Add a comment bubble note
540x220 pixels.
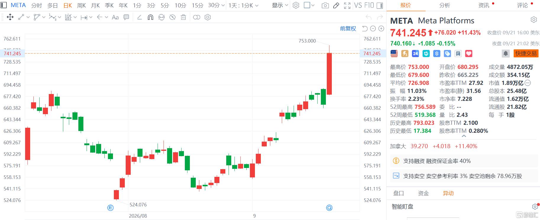(126, 17)
